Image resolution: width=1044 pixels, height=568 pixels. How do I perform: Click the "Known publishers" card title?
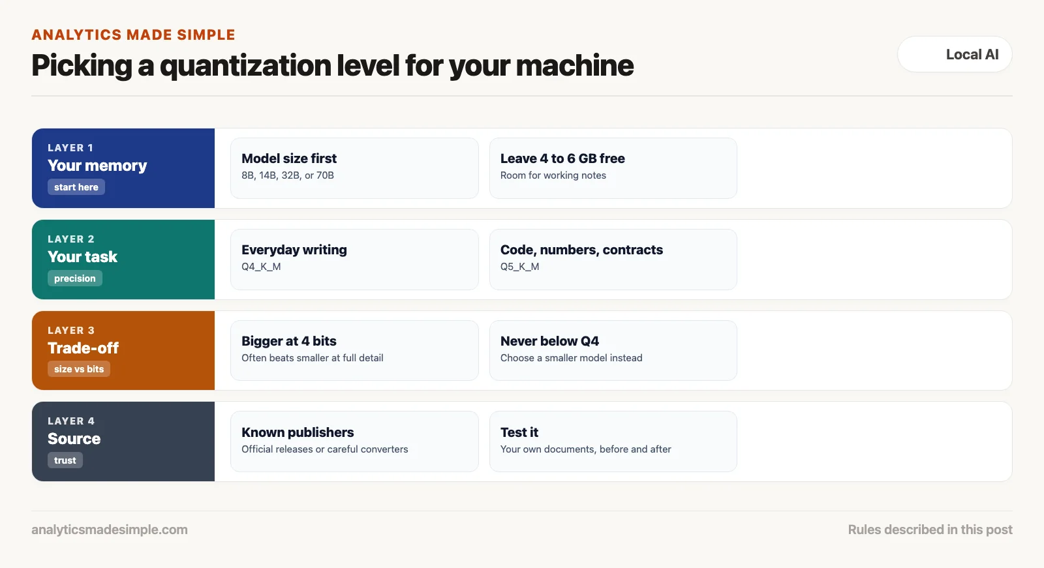tap(298, 432)
